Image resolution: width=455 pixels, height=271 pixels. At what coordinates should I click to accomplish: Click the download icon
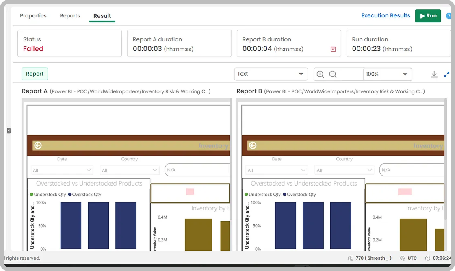point(434,74)
